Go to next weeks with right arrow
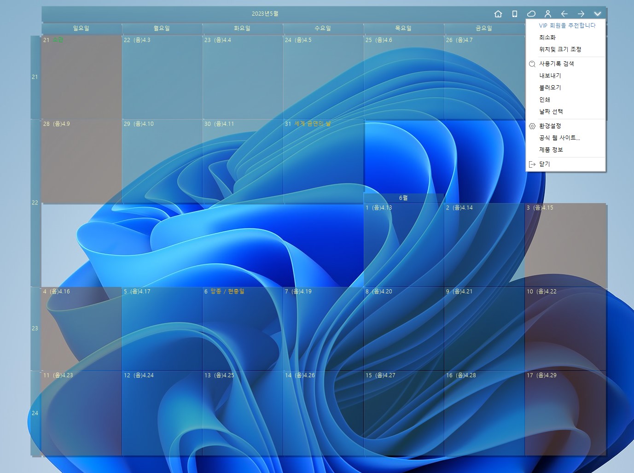Image resolution: width=634 pixels, height=473 pixels. (x=581, y=14)
